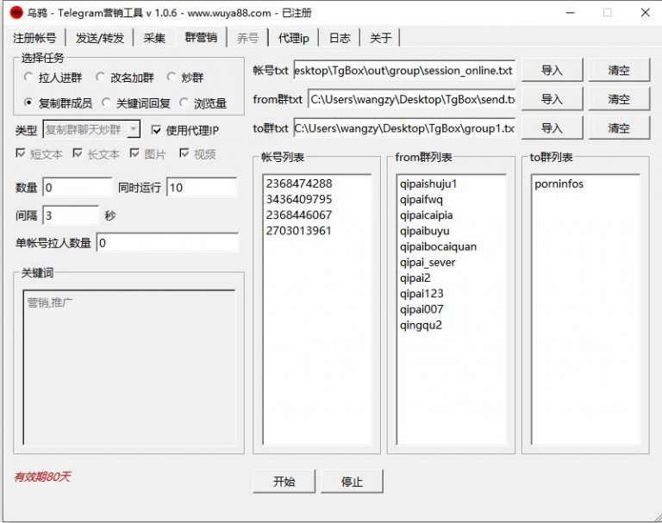Click 导入 next to from群txt
The width and height of the screenshot is (662, 523).
552,99
